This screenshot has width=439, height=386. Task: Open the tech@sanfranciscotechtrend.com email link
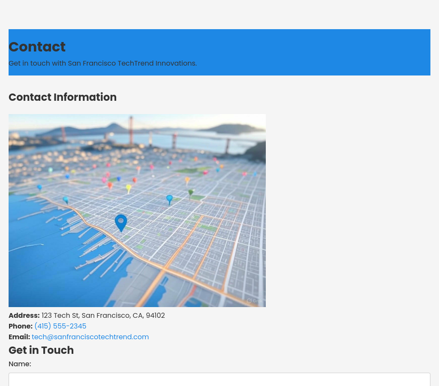pos(90,337)
